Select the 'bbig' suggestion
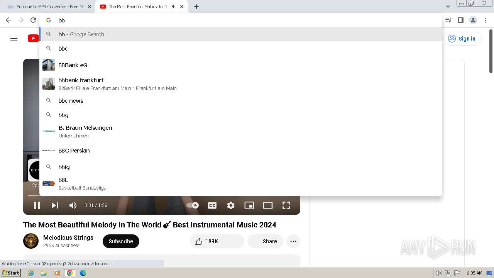This screenshot has height=278, width=494. [241, 167]
